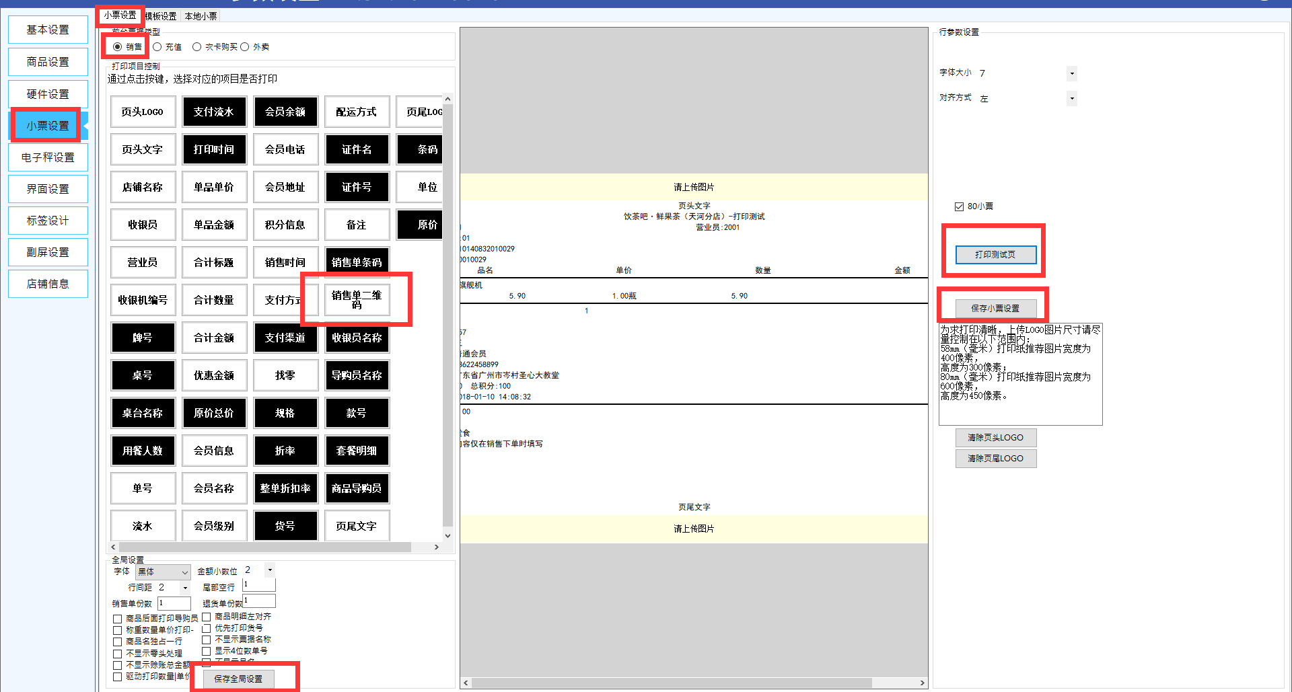Toggle the 页头LOGO print item
Screen dimensions: 1292x692
pyautogui.click(x=143, y=112)
